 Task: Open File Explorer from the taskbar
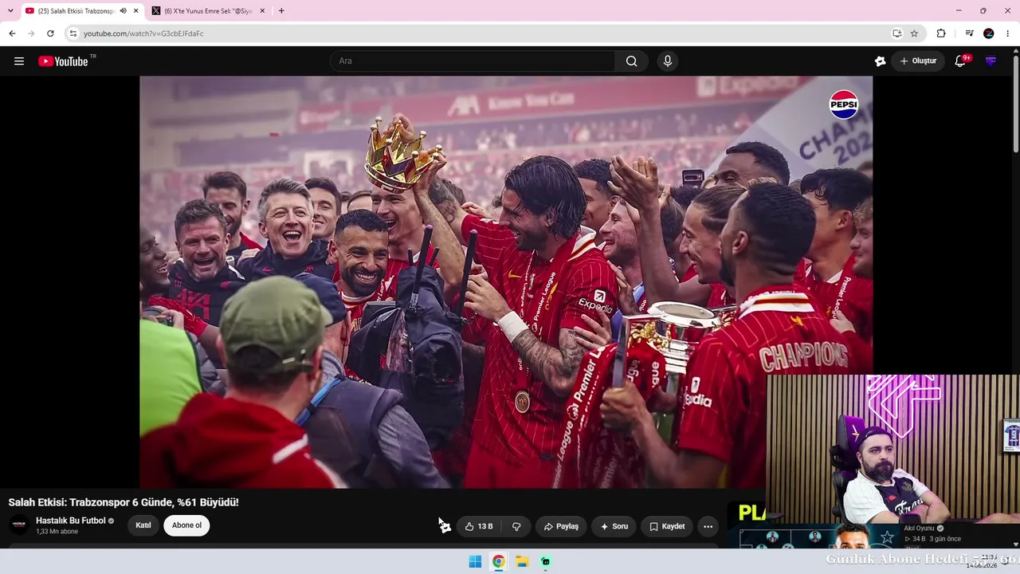[x=522, y=561]
